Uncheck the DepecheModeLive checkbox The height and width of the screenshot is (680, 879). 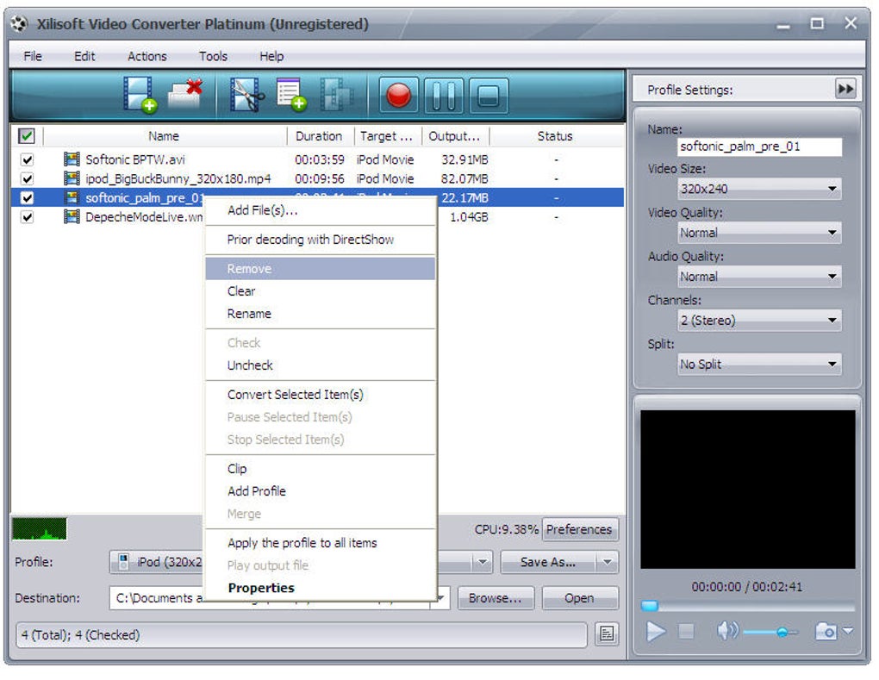(x=27, y=217)
